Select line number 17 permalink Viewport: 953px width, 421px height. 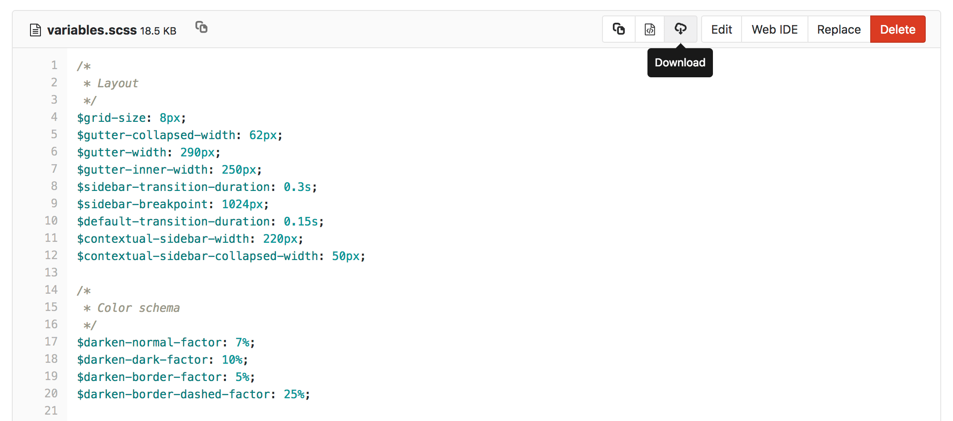[x=51, y=342]
